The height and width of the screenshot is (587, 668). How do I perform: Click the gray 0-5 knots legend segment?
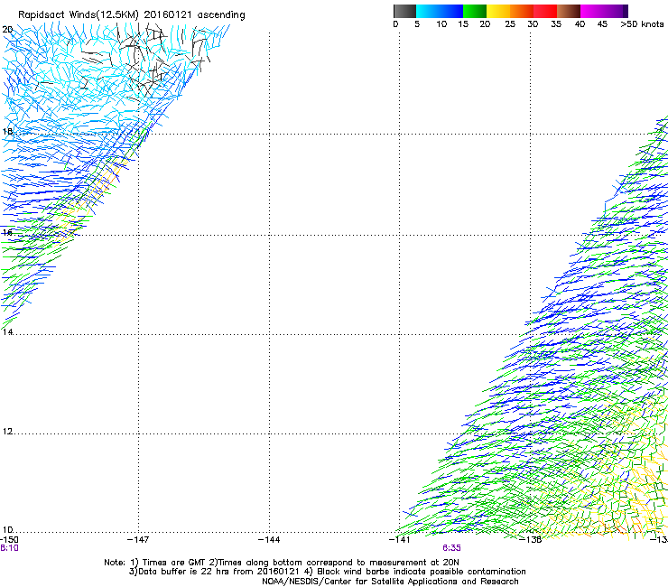tap(404, 11)
